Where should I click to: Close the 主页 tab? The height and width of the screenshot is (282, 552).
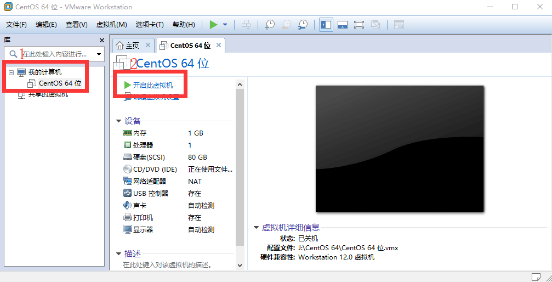point(148,45)
